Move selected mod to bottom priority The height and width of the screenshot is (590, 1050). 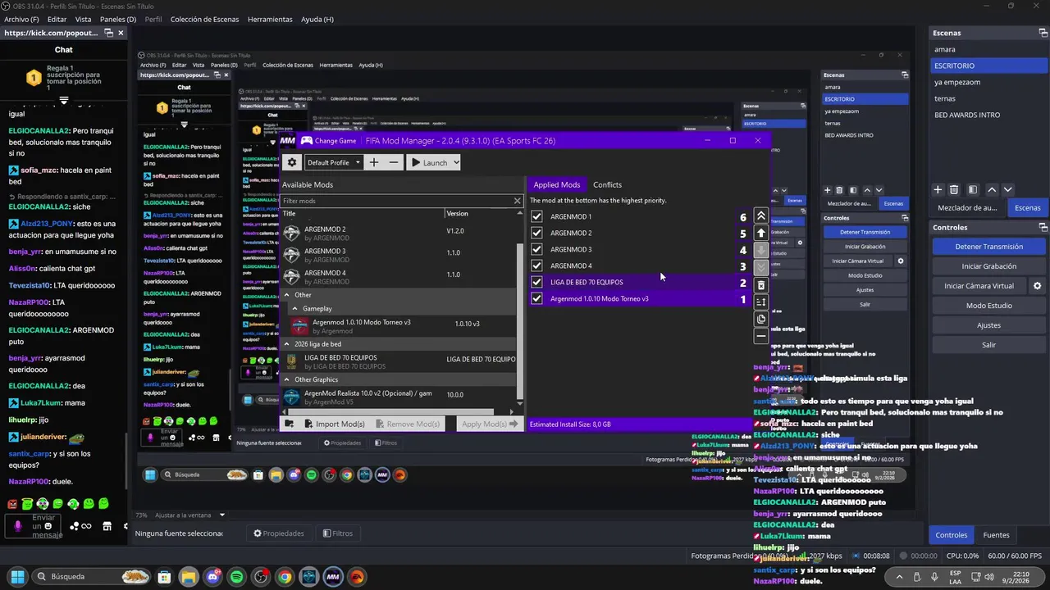pos(761,267)
